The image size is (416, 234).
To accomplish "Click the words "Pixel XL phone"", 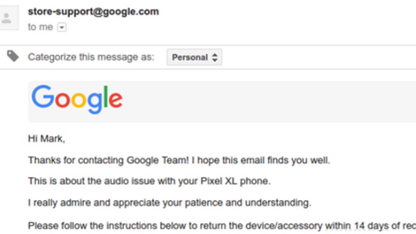I will 235,181.
